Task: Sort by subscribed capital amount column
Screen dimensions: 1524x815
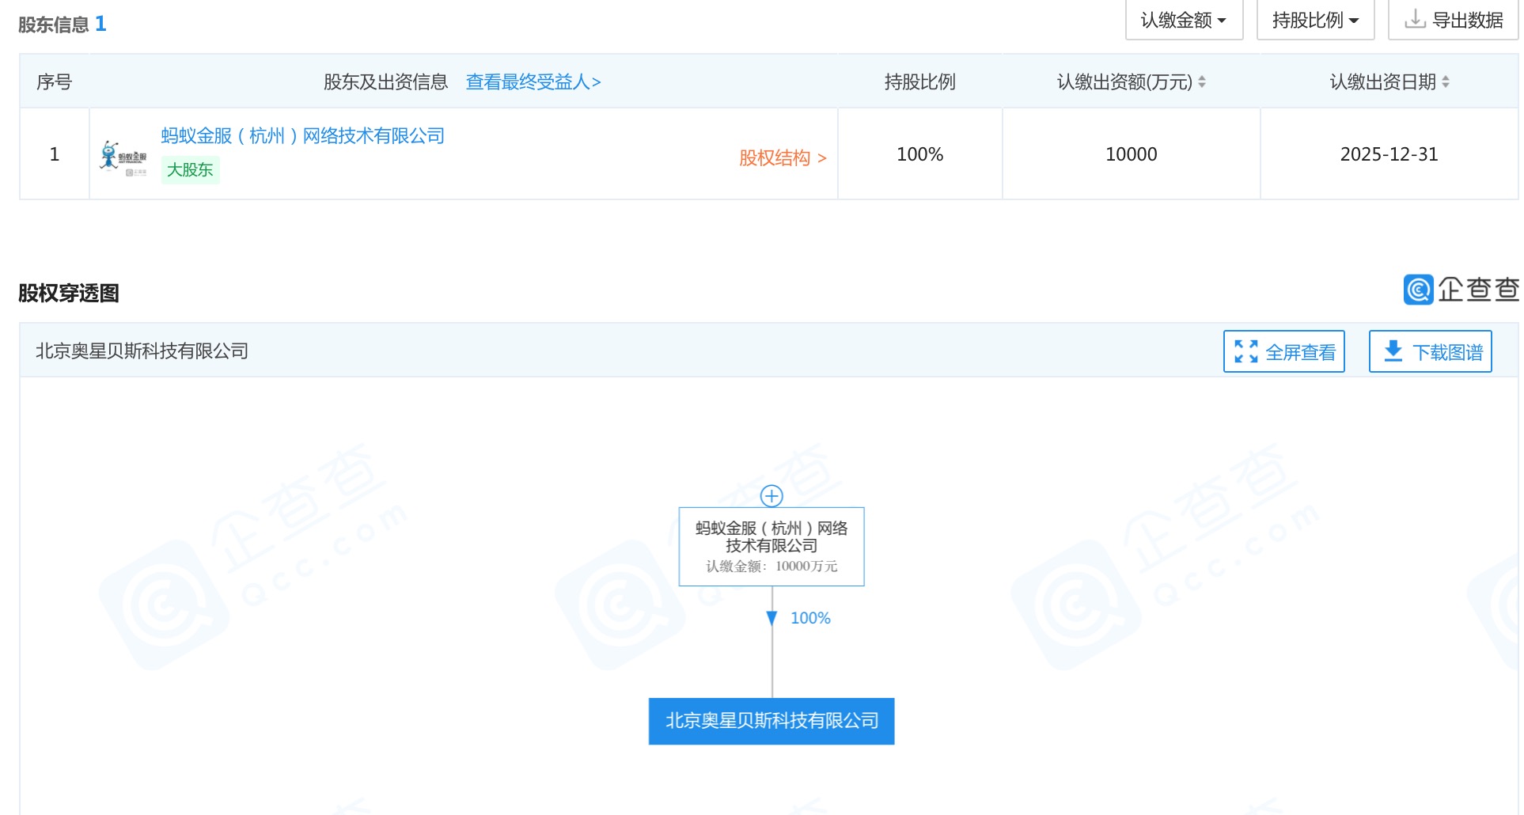Action: (1201, 81)
